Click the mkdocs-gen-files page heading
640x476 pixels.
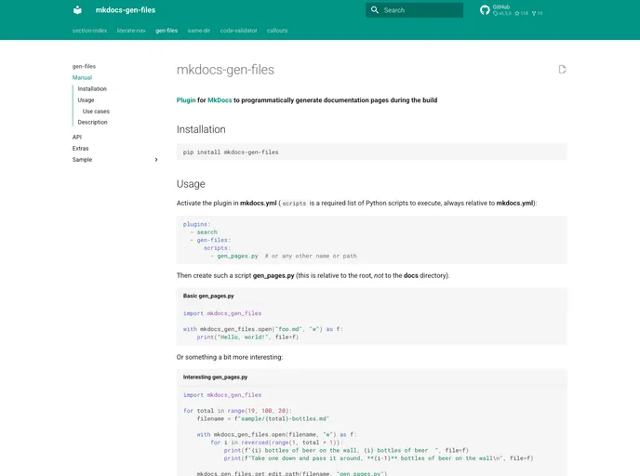point(225,70)
